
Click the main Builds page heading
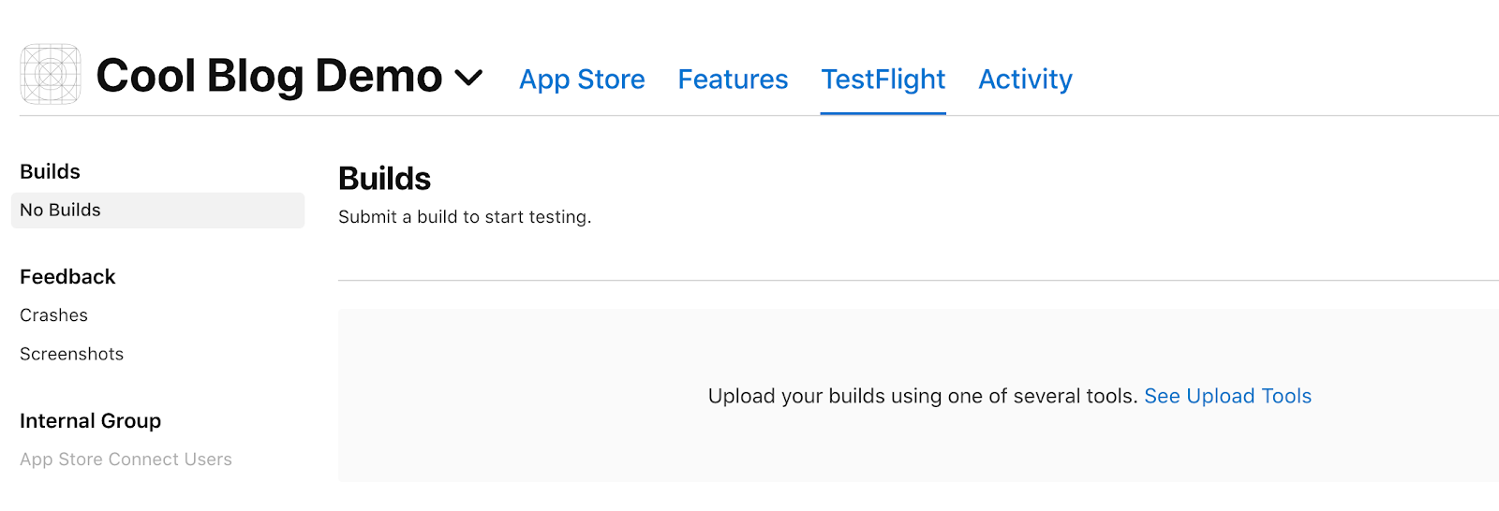point(384,179)
